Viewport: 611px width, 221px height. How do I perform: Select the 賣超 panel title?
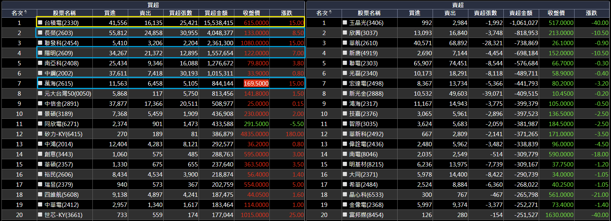tap(458, 5)
